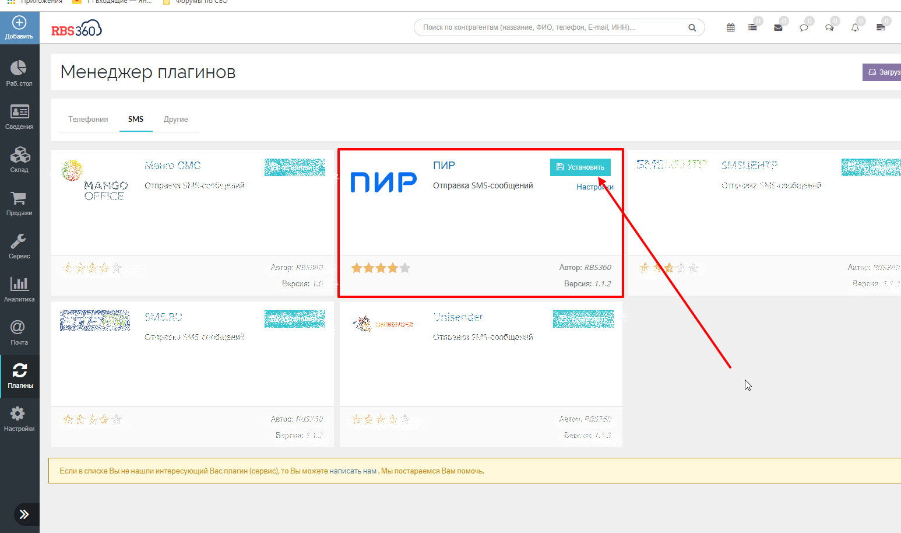Viewport: 901px width, 533px height.
Task: Go to Продажи sales cart section
Action: click(x=19, y=203)
